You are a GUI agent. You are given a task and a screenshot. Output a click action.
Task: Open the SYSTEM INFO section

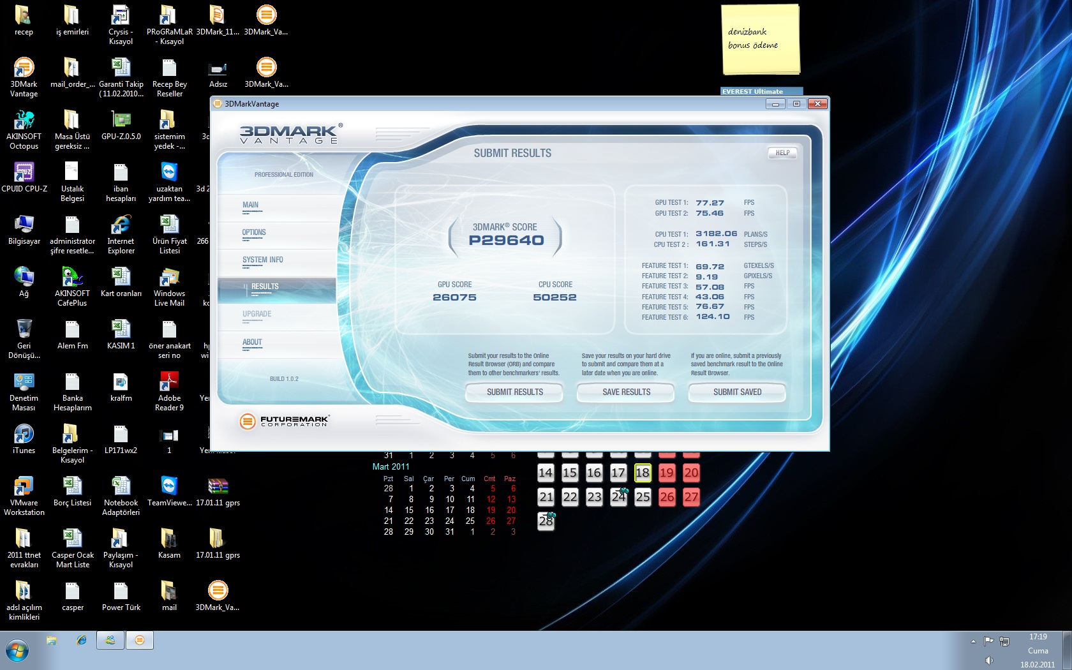pyautogui.click(x=262, y=260)
